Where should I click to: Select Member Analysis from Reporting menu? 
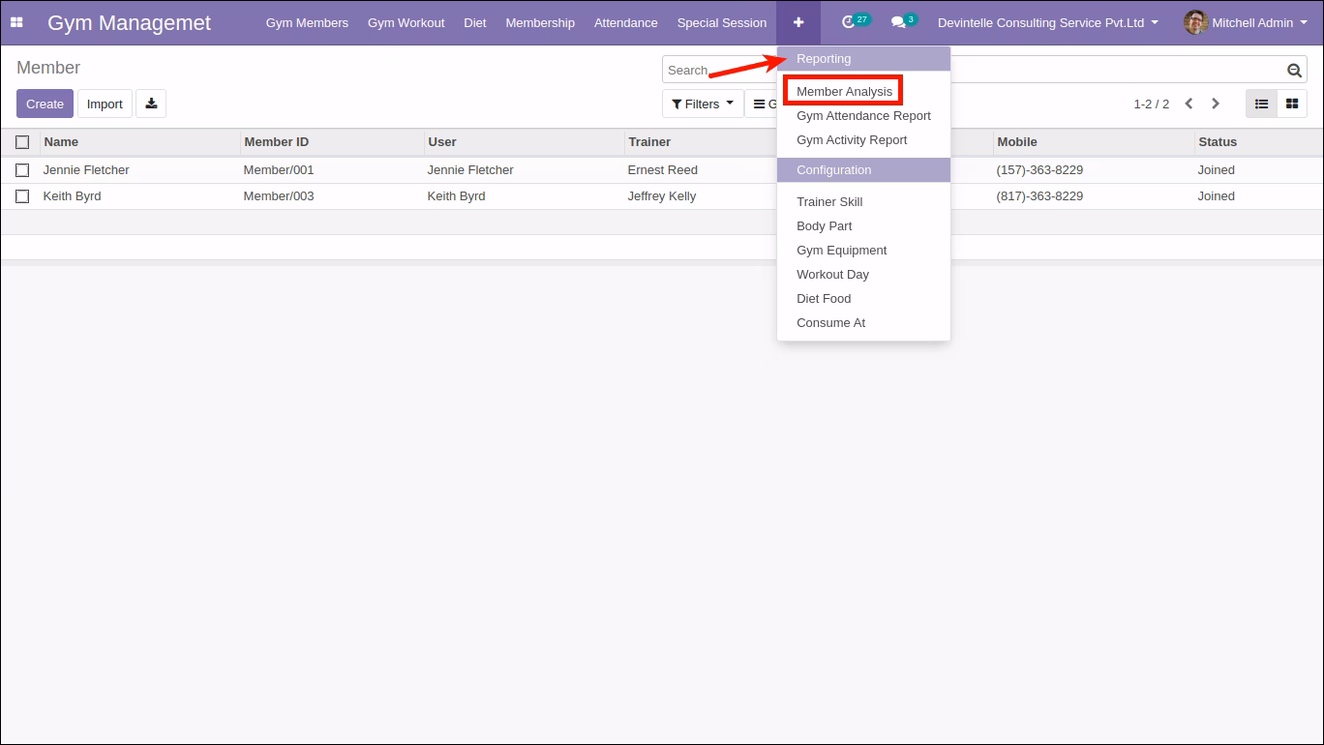coord(844,91)
